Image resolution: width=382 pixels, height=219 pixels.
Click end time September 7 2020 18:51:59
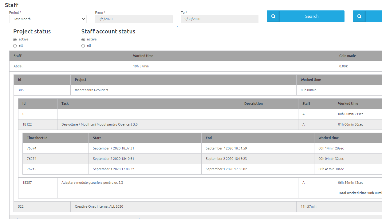226,148
